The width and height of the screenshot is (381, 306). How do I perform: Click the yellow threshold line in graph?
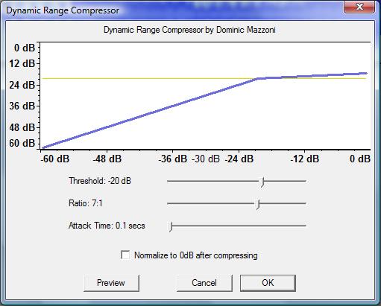[149, 78]
